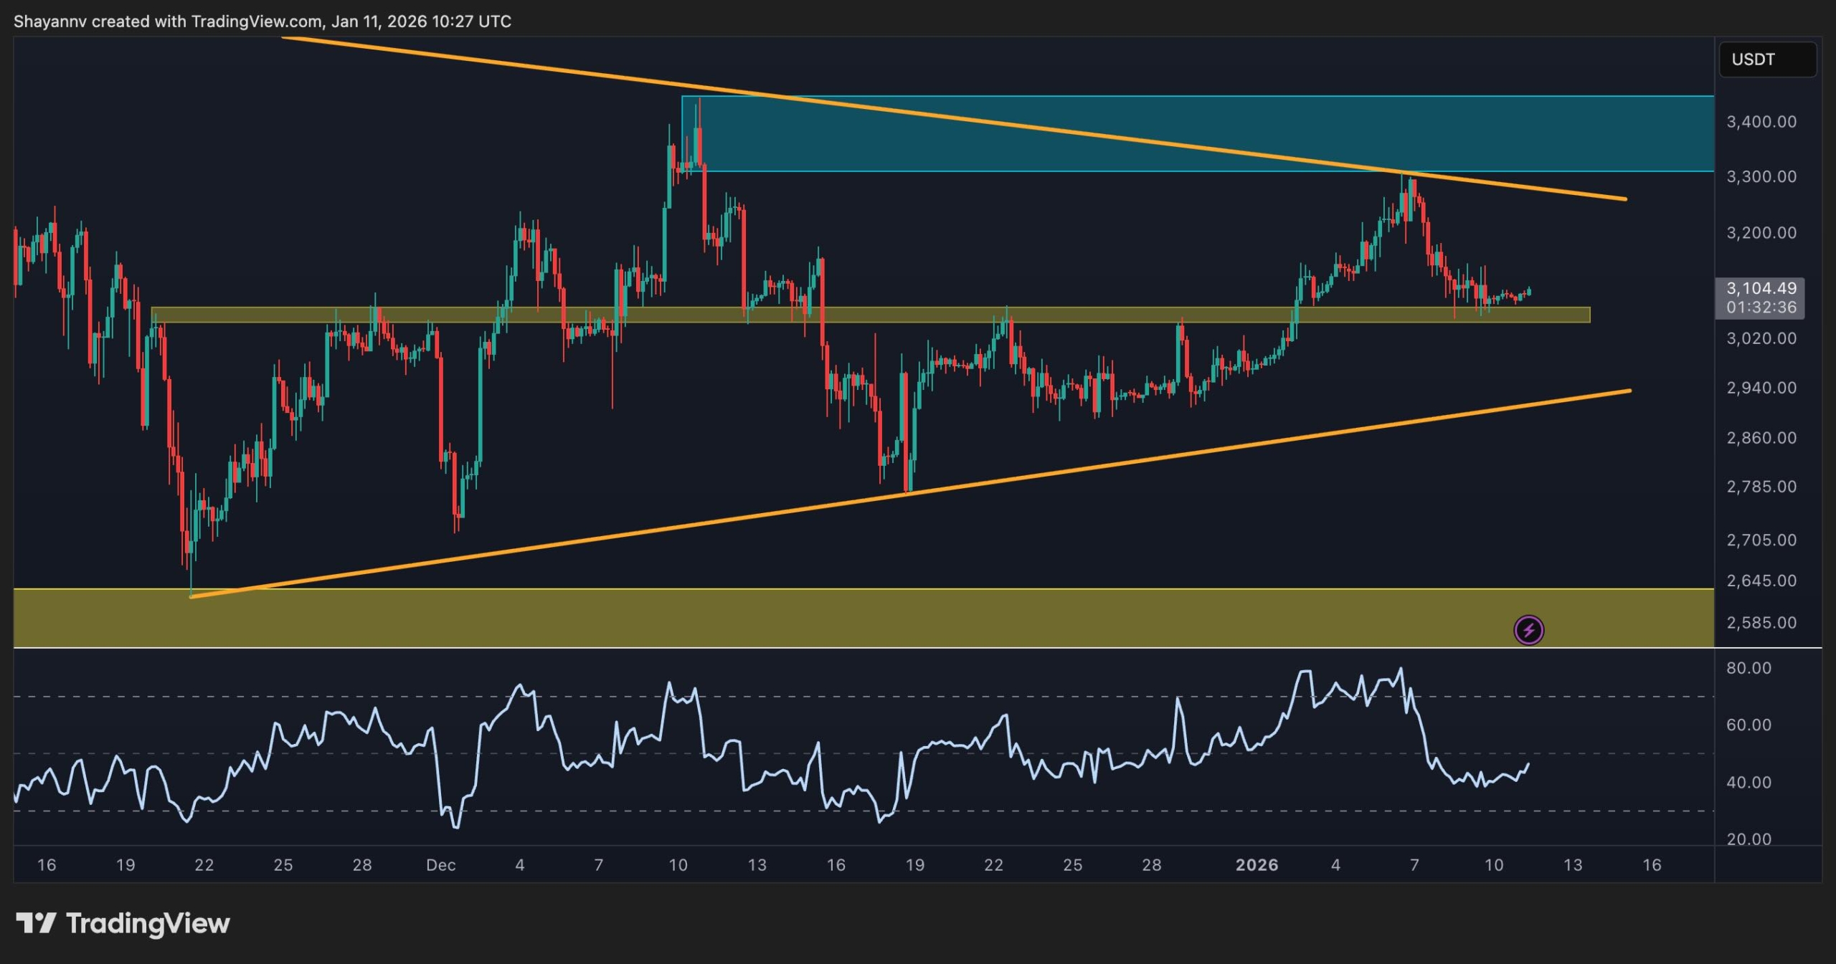Click the Dec label on time axis

click(x=440, y=865)
